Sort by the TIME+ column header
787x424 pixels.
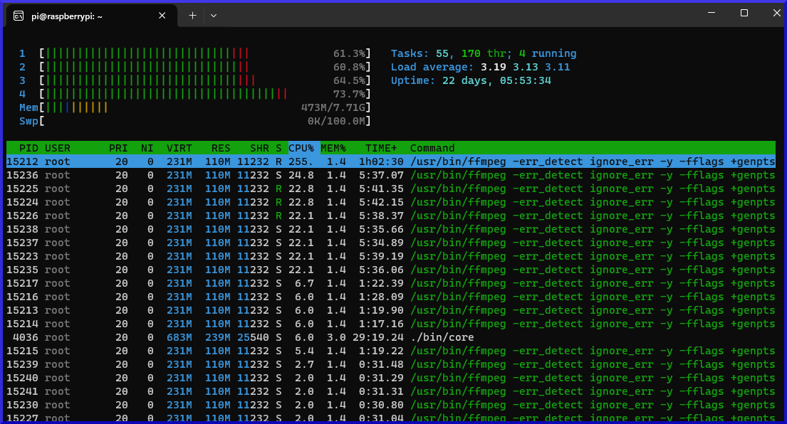pos(381,148)
